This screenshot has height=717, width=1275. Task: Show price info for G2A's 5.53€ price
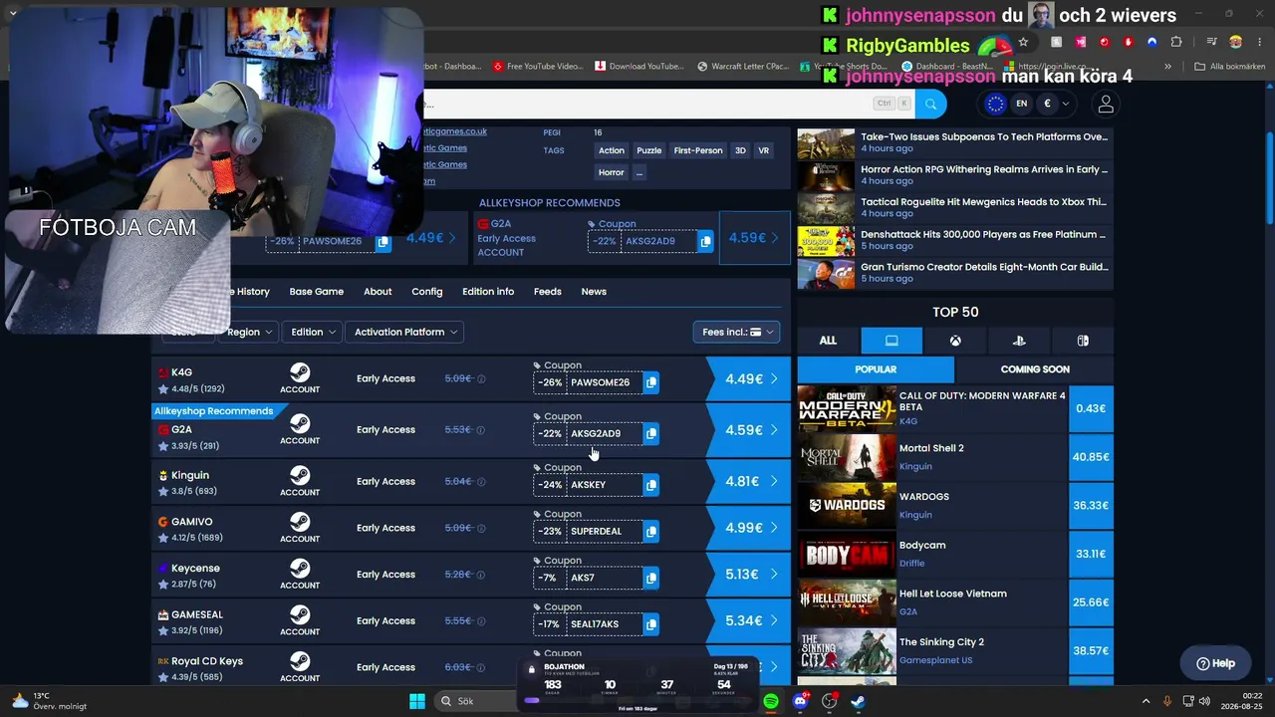click(481, 430)
